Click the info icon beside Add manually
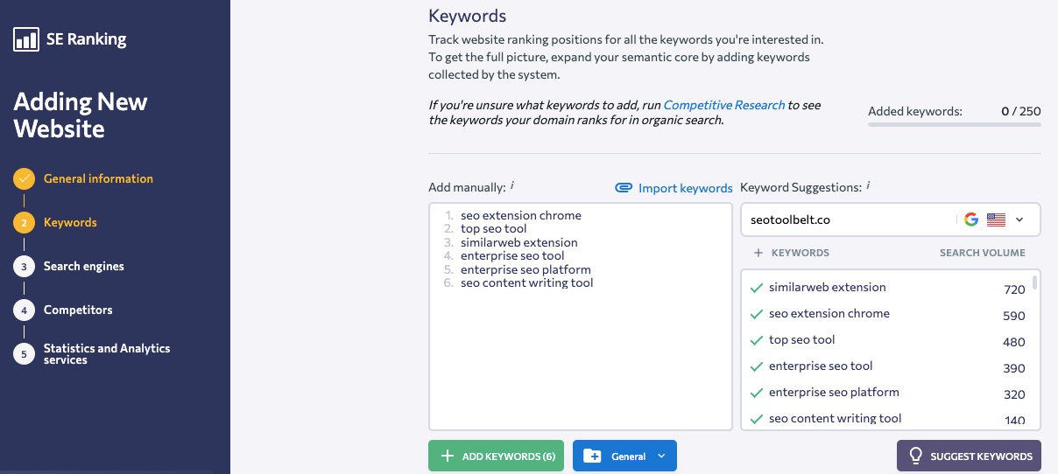The height and width of the screenshot is (474, 1058). pos(512,186)
